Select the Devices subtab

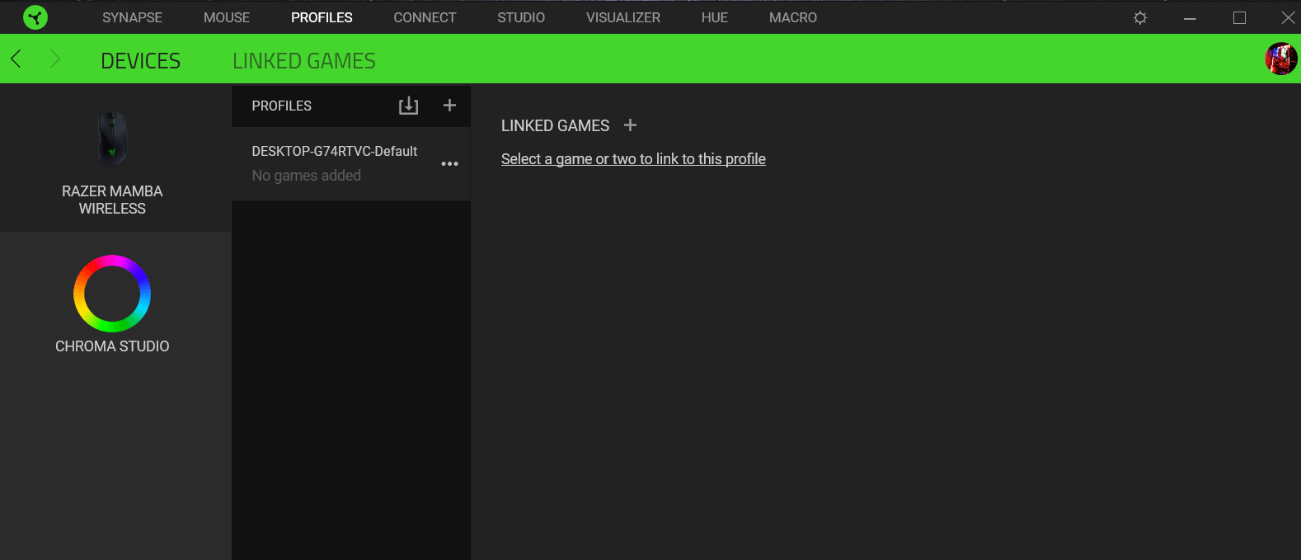140,61
